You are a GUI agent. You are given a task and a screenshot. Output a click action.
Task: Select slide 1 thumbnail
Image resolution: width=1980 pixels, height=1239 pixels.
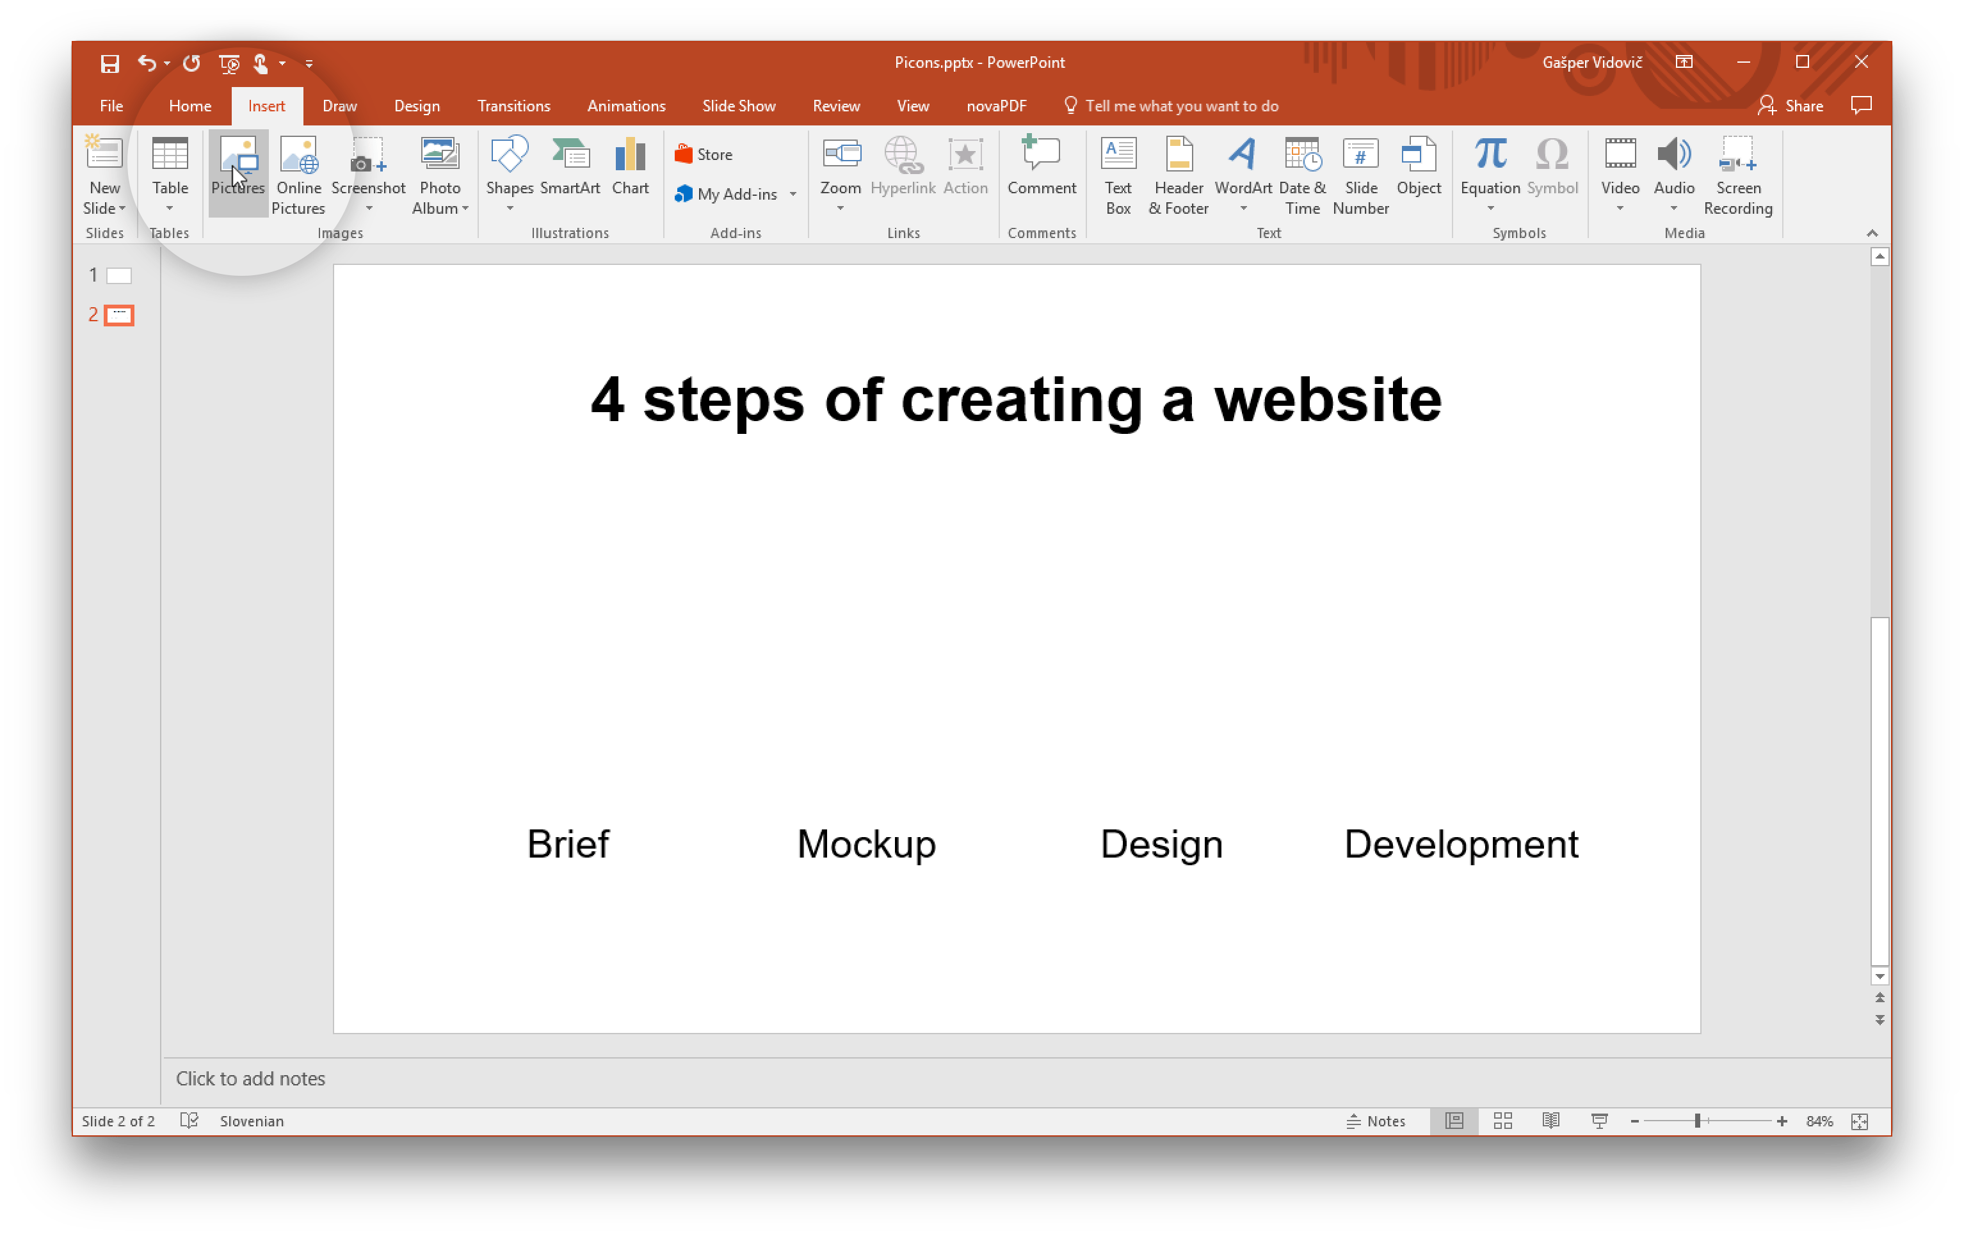coord(119,275)
